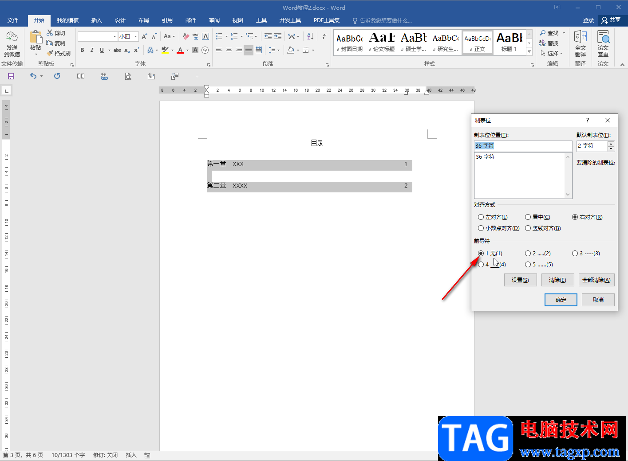Click the Clear All (全部清除) button

click(596, 280)
